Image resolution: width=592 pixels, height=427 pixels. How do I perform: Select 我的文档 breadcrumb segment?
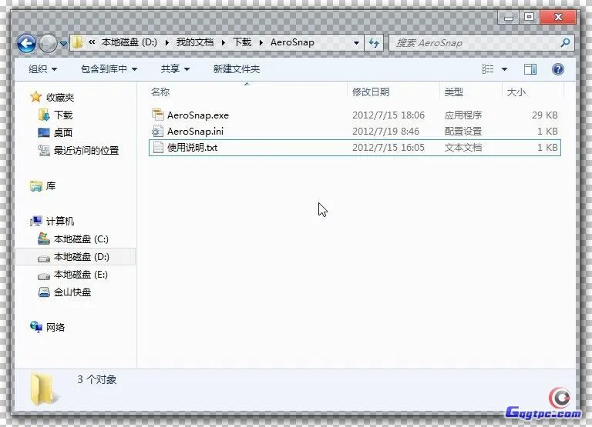click(x=195, y=42)
